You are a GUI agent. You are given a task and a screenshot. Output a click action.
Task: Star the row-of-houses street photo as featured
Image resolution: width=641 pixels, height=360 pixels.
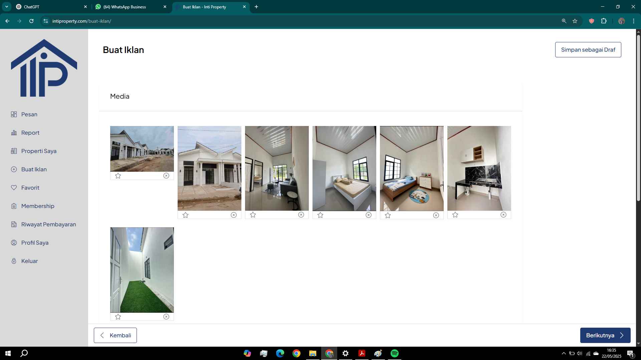coord(118,176)
